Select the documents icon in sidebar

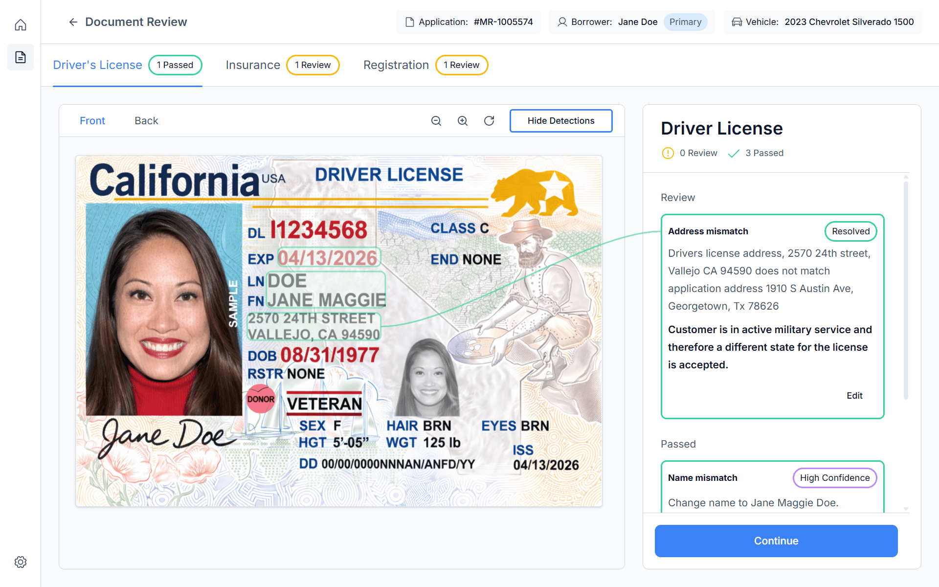click(x=21, y=57)
